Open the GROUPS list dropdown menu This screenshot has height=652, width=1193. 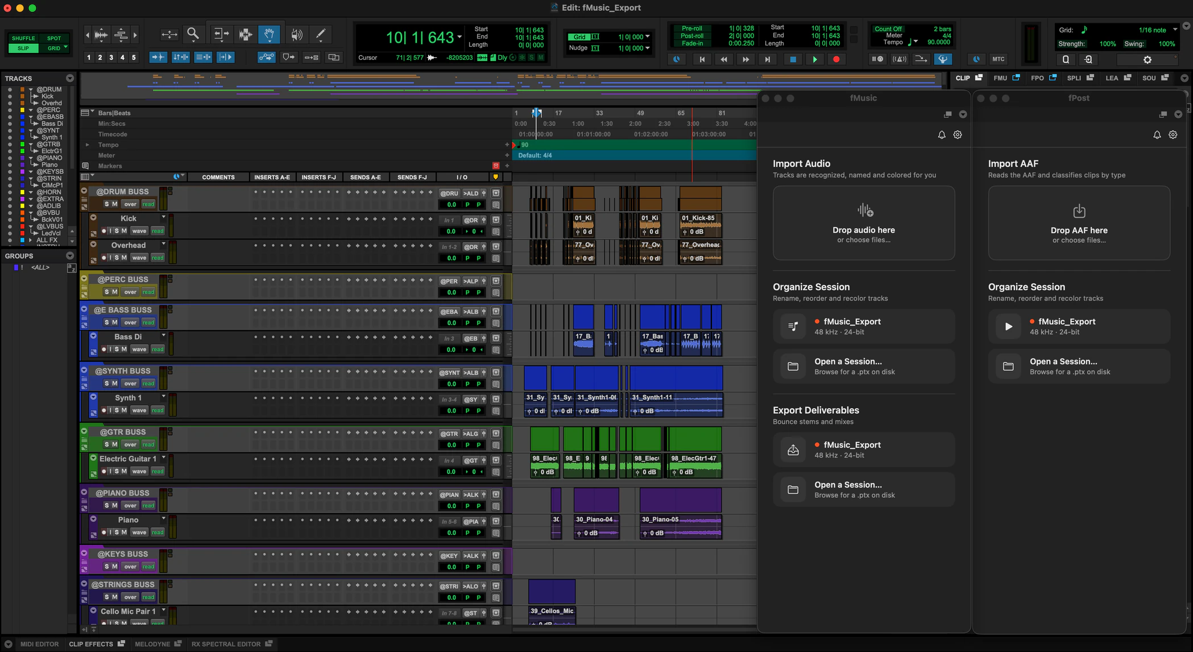tap(70, 256)
